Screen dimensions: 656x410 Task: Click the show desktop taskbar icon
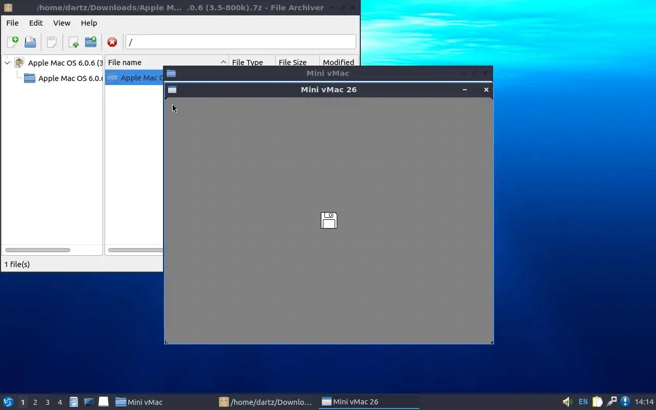click(x=104, y=402)
